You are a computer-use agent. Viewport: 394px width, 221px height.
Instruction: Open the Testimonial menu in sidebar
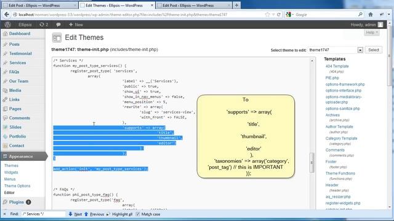pyautogui.click(x=20, y=53)
